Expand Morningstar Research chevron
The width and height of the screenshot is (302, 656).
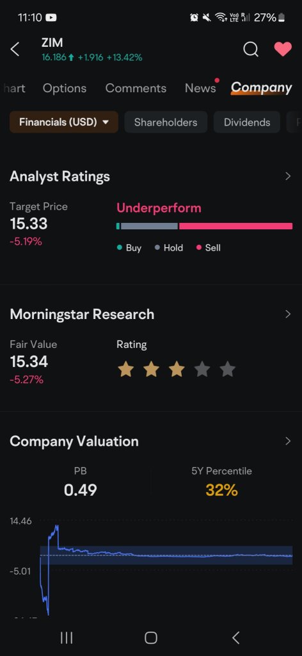click(x=288, y=314)
